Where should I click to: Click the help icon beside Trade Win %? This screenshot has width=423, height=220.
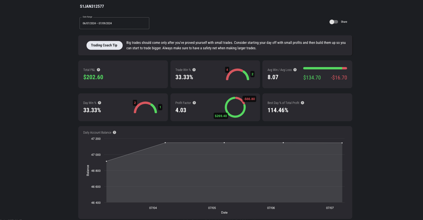click(x=194, y=70)
